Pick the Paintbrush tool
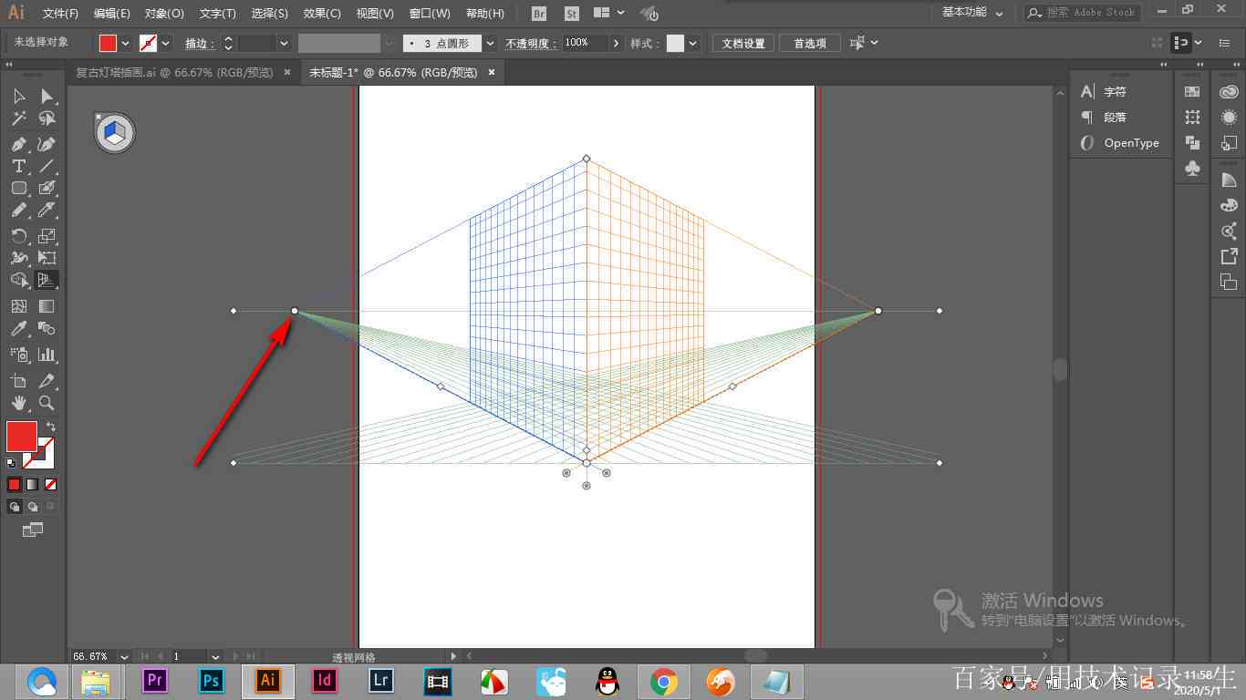Screen dimensions: 1246x700 (47, 188)
